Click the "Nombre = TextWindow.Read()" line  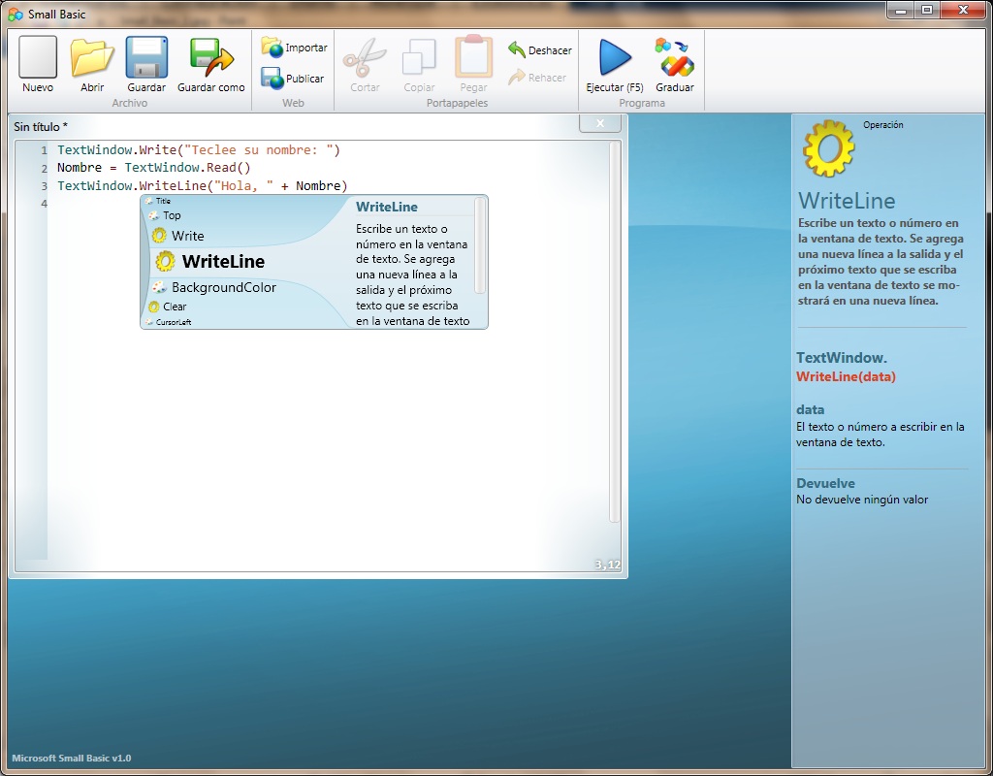click(x=154, y=168)
